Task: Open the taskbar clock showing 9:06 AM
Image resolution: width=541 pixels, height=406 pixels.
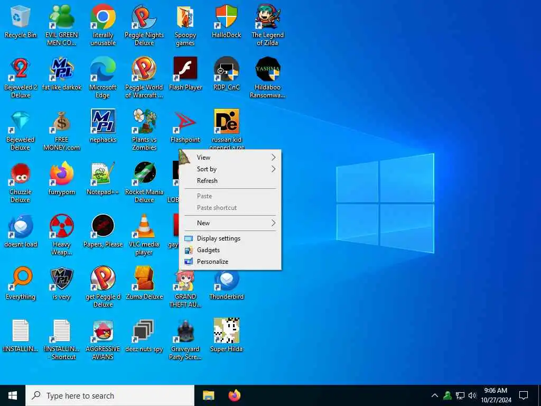Action: (496, 395)
